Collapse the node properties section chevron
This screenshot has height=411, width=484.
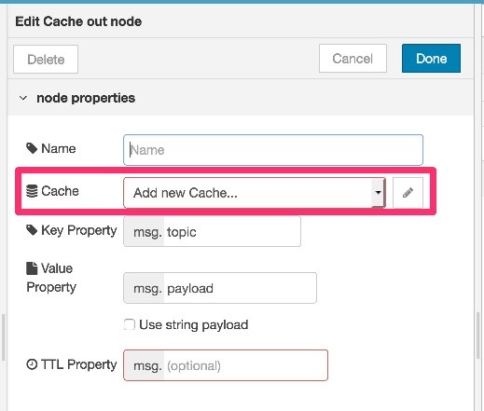pyautogui.click(x=23, y=98)
